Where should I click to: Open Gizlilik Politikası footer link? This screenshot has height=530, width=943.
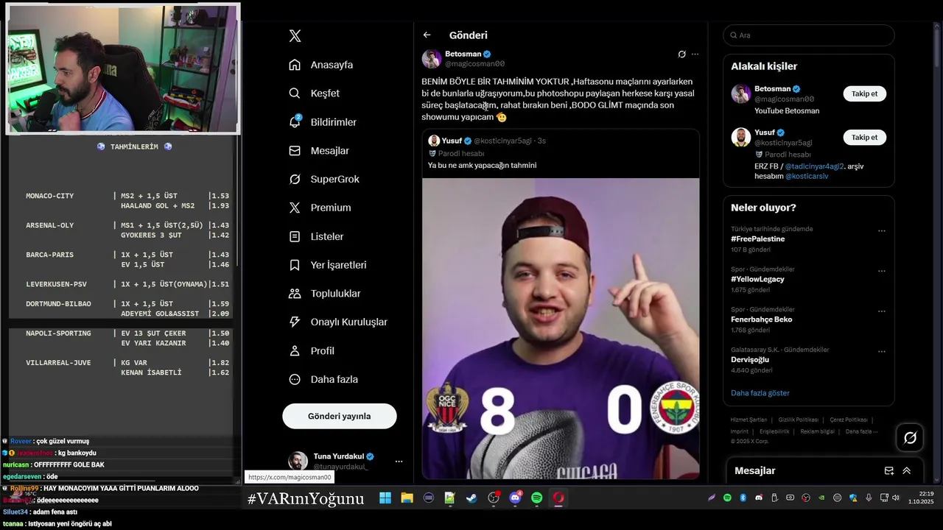(x=798, y=420)
